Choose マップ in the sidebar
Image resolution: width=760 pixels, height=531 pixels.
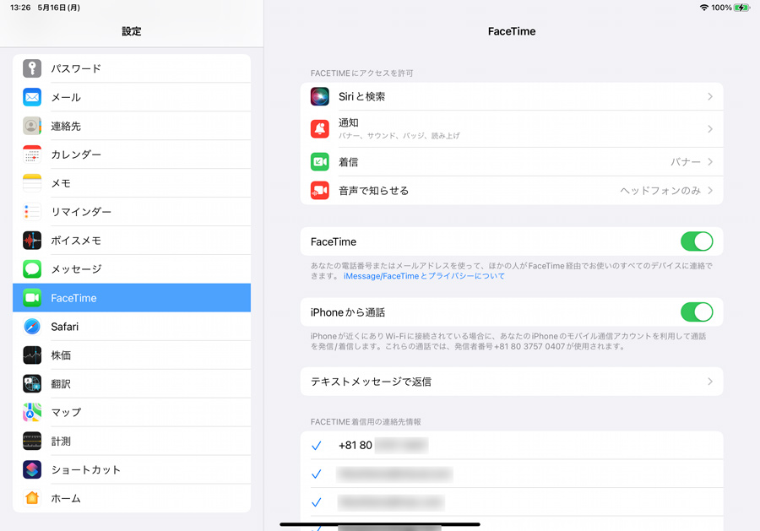(132, 412)
